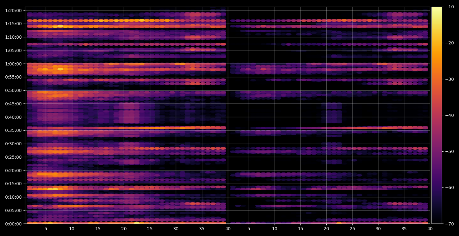This screenshot has height=236, width=459.
Task: Click the 1:10:00 time label
Action: pos(13,37)
